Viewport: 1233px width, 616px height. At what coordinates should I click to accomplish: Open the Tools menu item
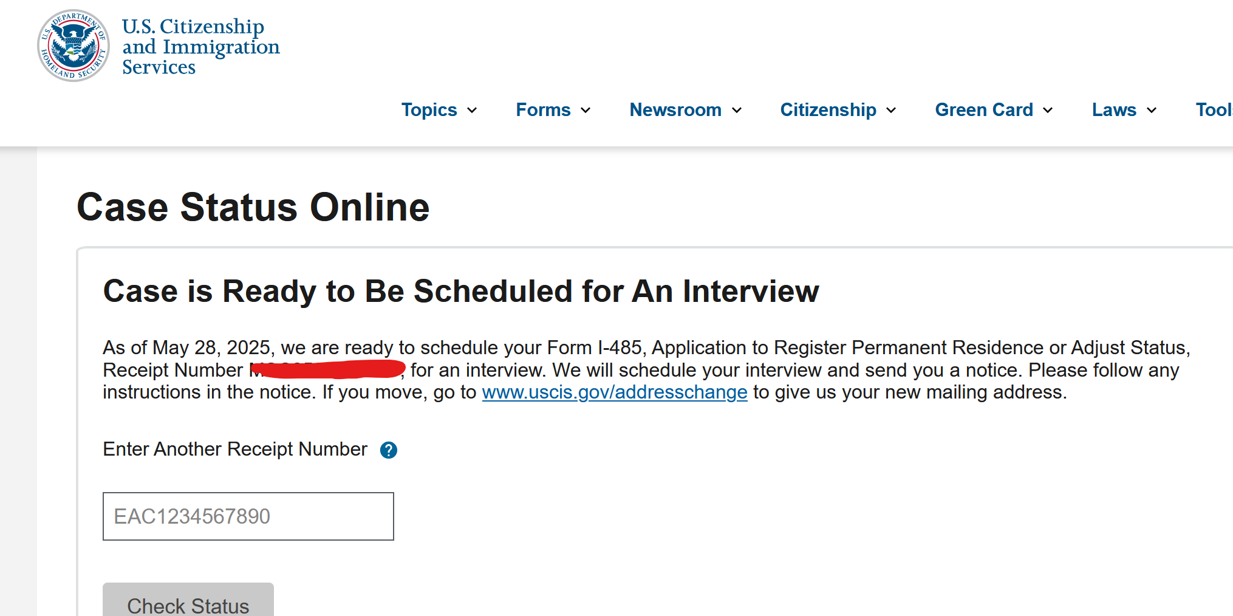click(x=1214, y=110)
